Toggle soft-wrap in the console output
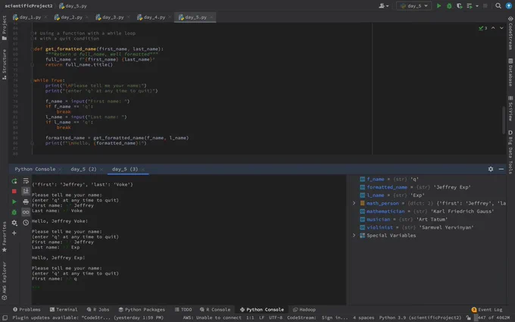This screenshot has width=515, height=322. pyautogui.click(x=26, y=181)
